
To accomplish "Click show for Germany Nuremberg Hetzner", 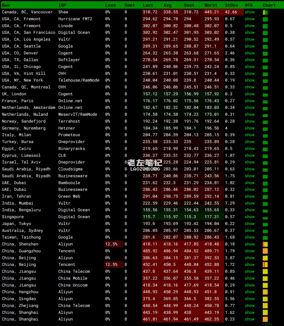I will coord(250,128).
